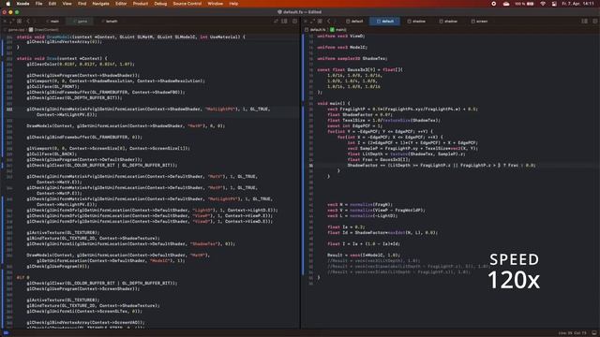The height and width of the screenshot is (337, 600).
Task: Open the File menu
Action: 39,4
